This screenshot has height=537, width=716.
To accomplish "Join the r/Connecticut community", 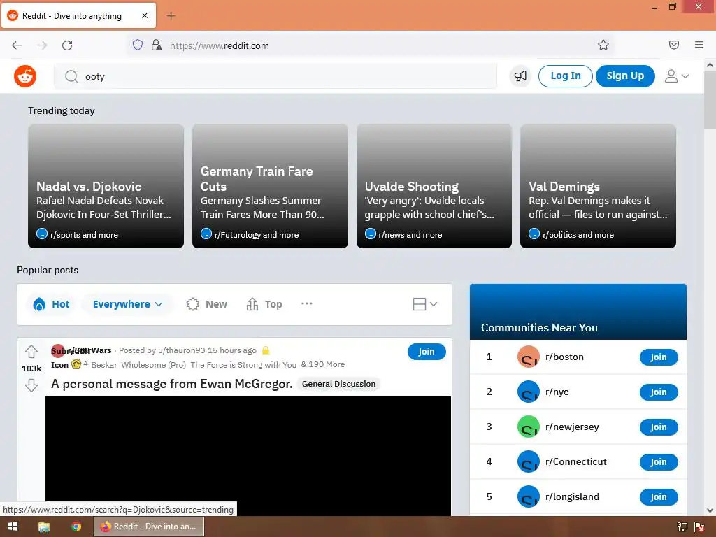I will click(659, 461).
